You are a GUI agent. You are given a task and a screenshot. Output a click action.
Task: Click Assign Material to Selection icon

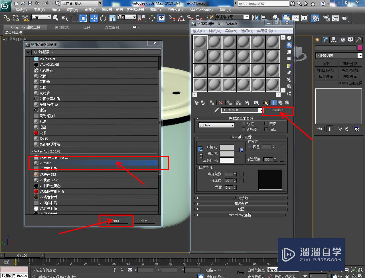point(212,103)
